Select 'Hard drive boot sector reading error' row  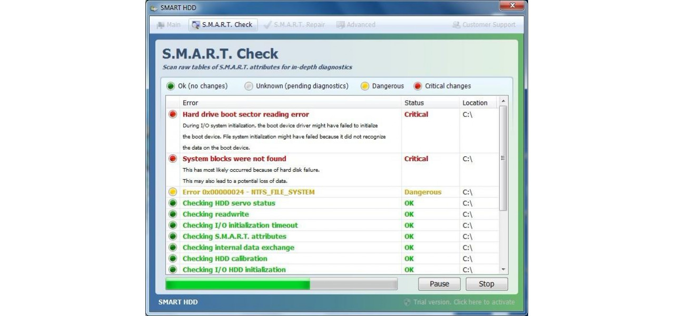coord(332,131)
